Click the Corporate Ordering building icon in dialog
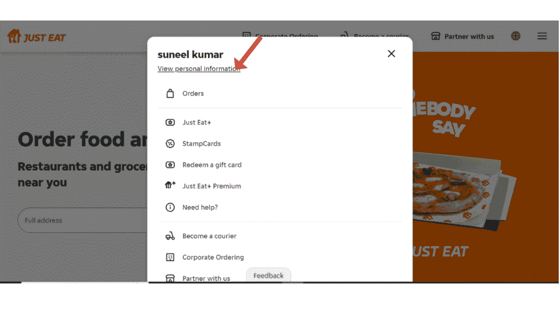Screen dimensions: 560x315 170,257
